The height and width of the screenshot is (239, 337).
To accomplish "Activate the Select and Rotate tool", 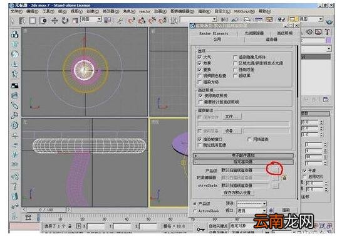I will 65,21.
